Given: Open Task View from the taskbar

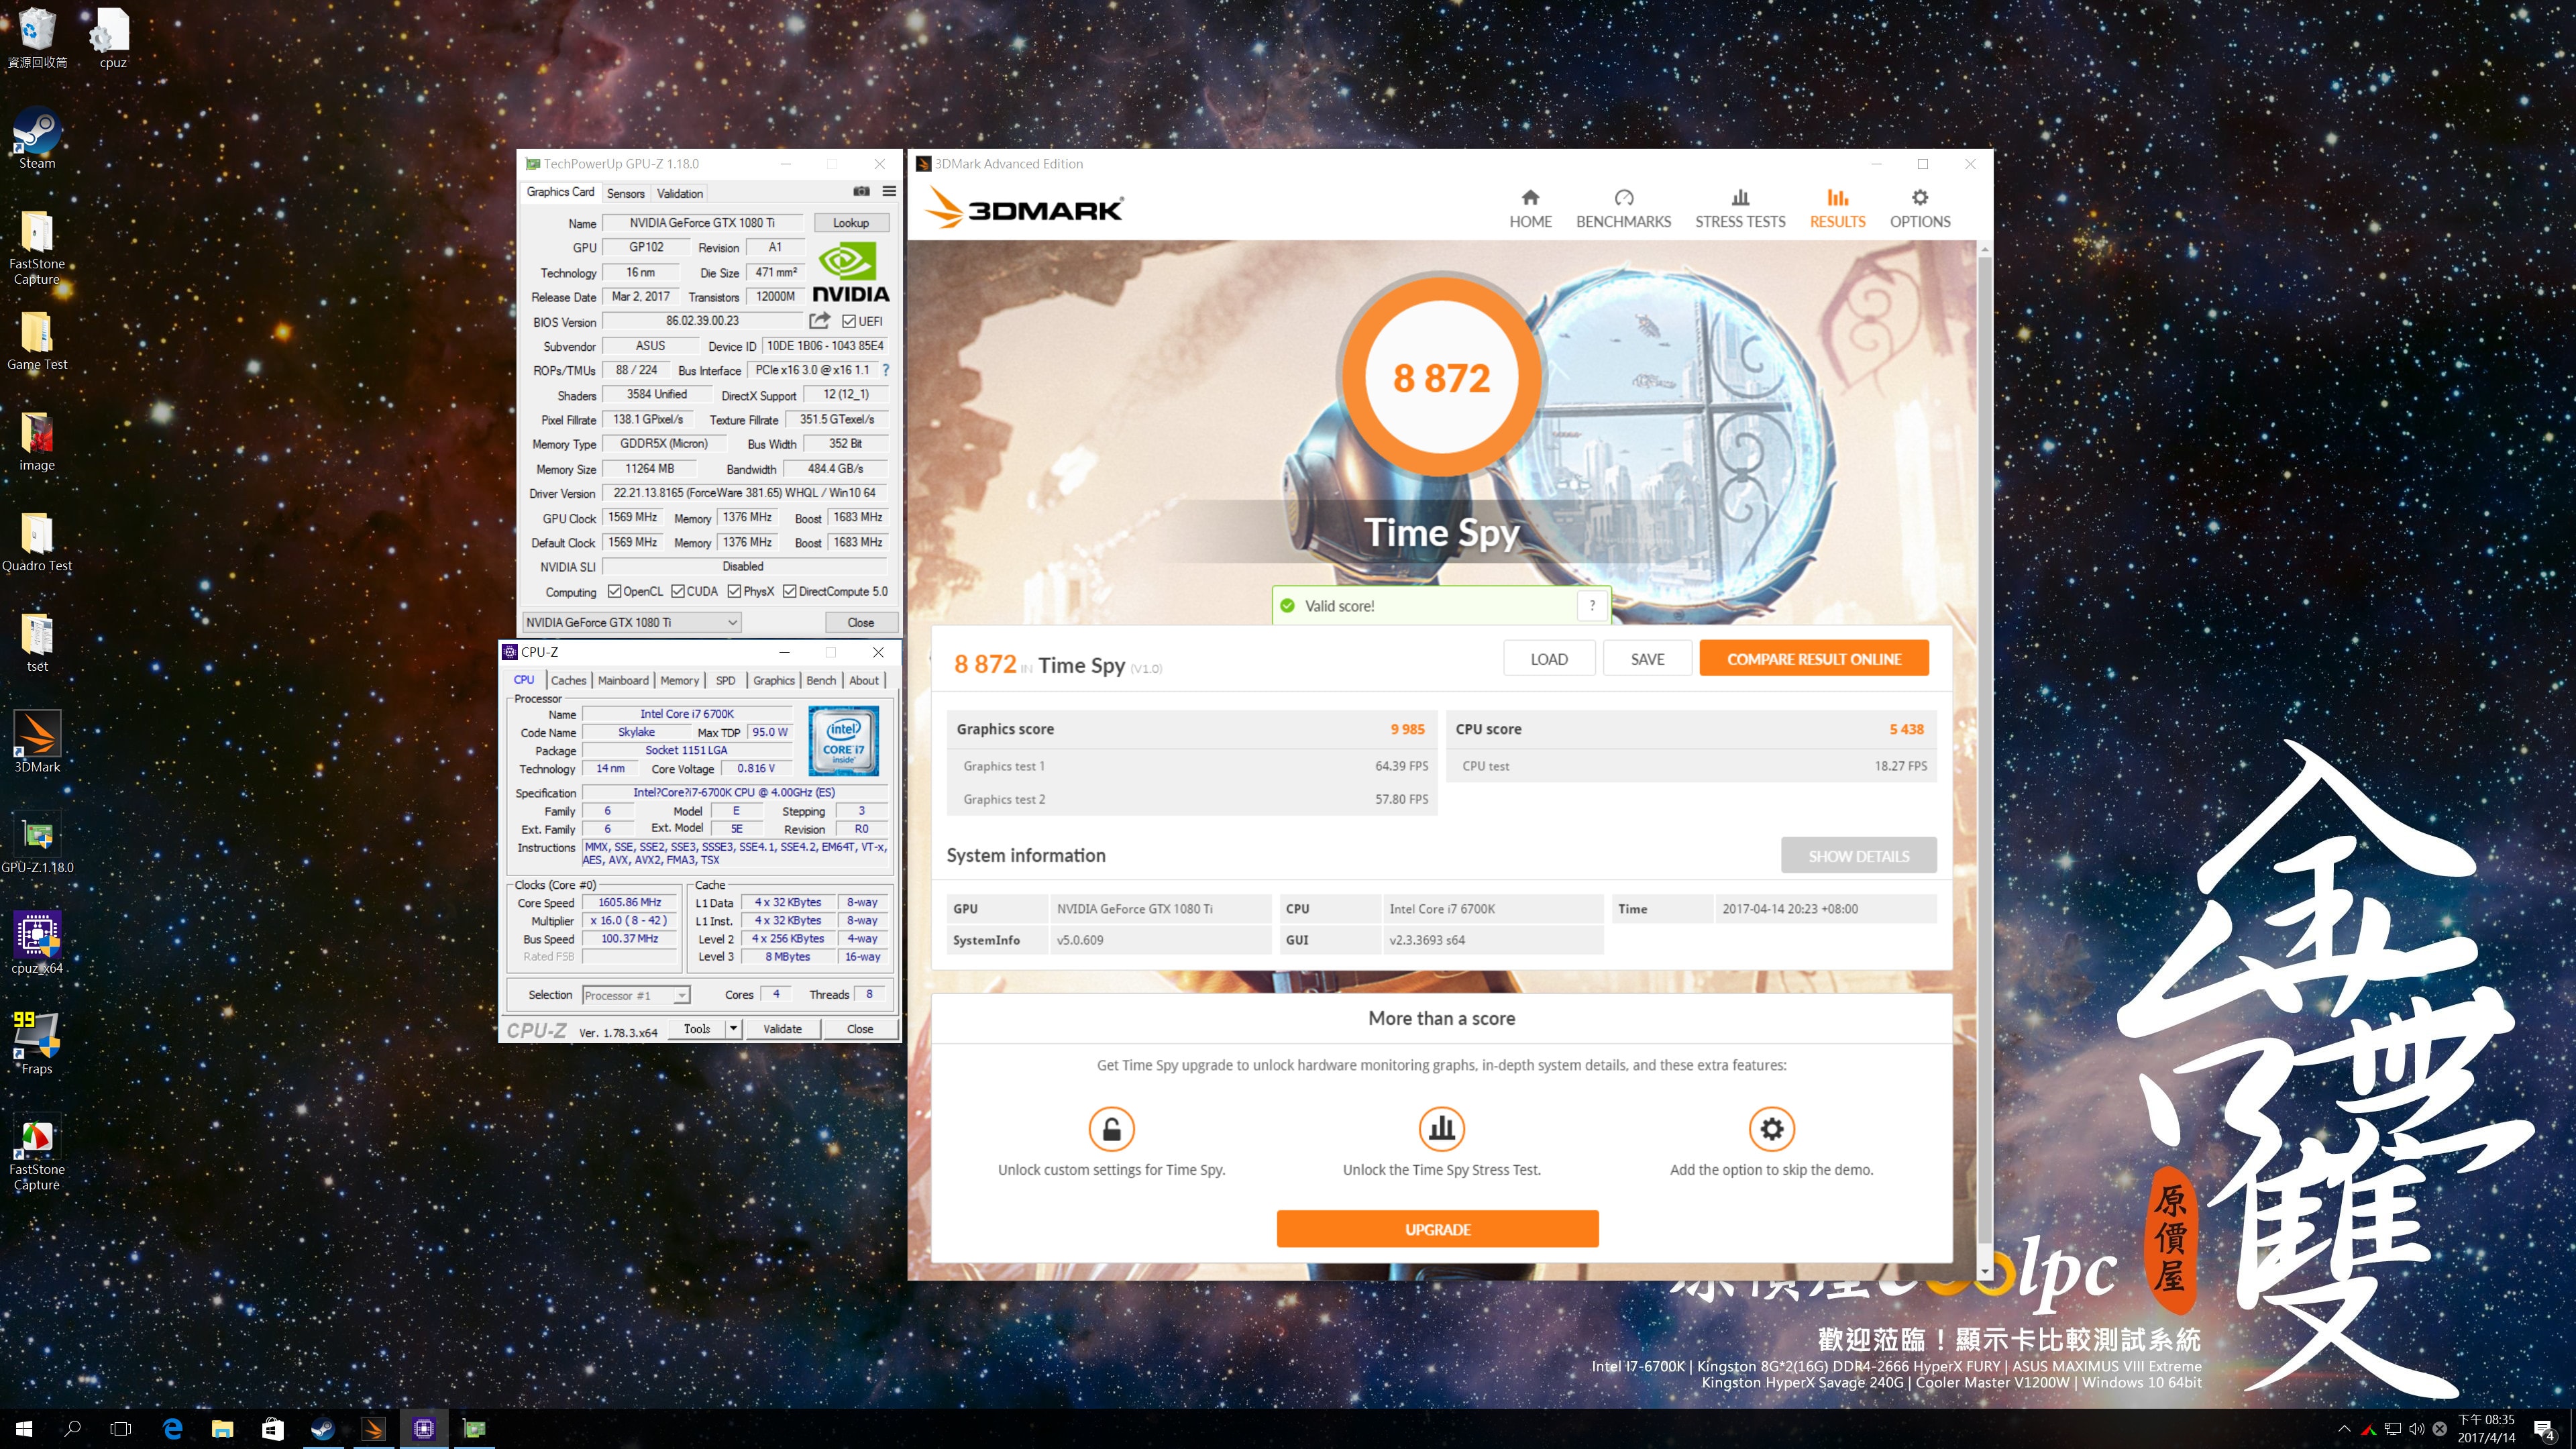Looking at the screenshot, I should [x=121, y=1429].
